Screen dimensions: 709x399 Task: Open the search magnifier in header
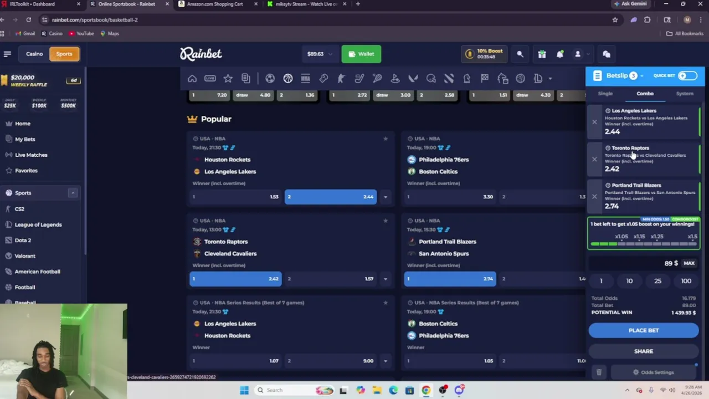(x=520, y=54)
